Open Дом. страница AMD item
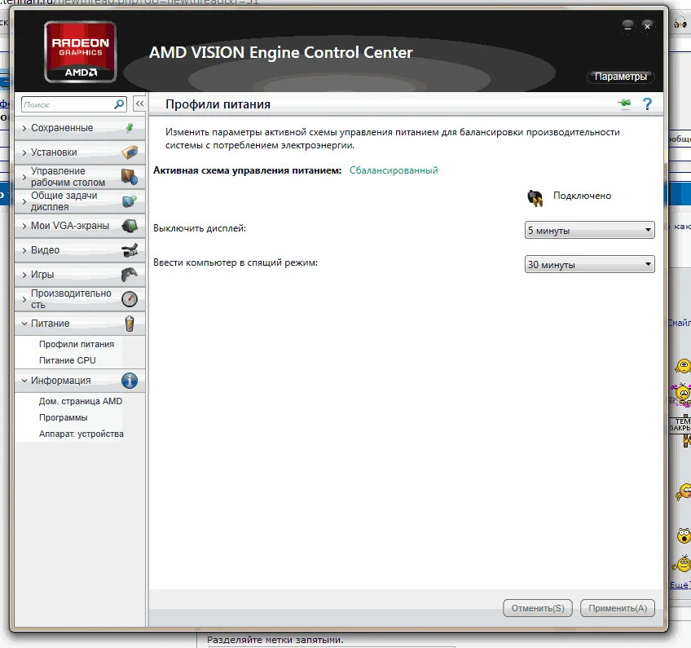The width and height of the screenshot is (691, 648). (81, 402)
